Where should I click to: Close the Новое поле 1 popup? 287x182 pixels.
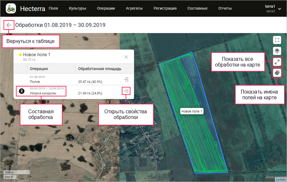point(126,57)
